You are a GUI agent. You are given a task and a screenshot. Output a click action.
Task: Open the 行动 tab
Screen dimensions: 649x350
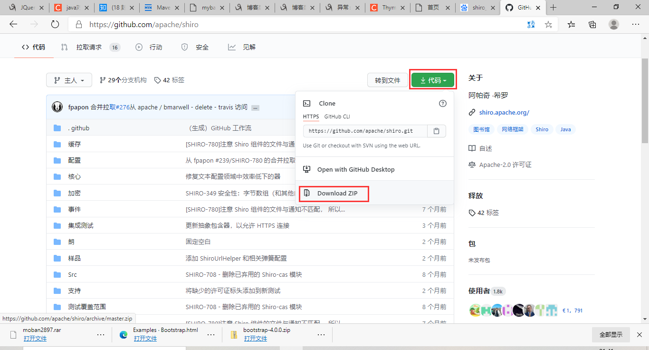[x=149, y=47]
